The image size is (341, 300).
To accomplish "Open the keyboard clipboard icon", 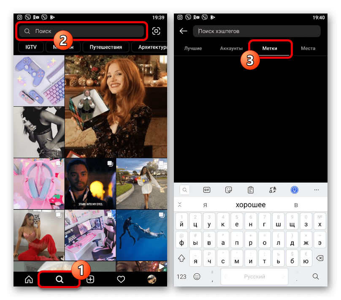I will point(251,190).
